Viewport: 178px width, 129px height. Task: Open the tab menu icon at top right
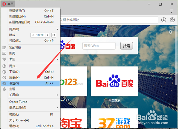pyautogui.click(x=171, y=11)
